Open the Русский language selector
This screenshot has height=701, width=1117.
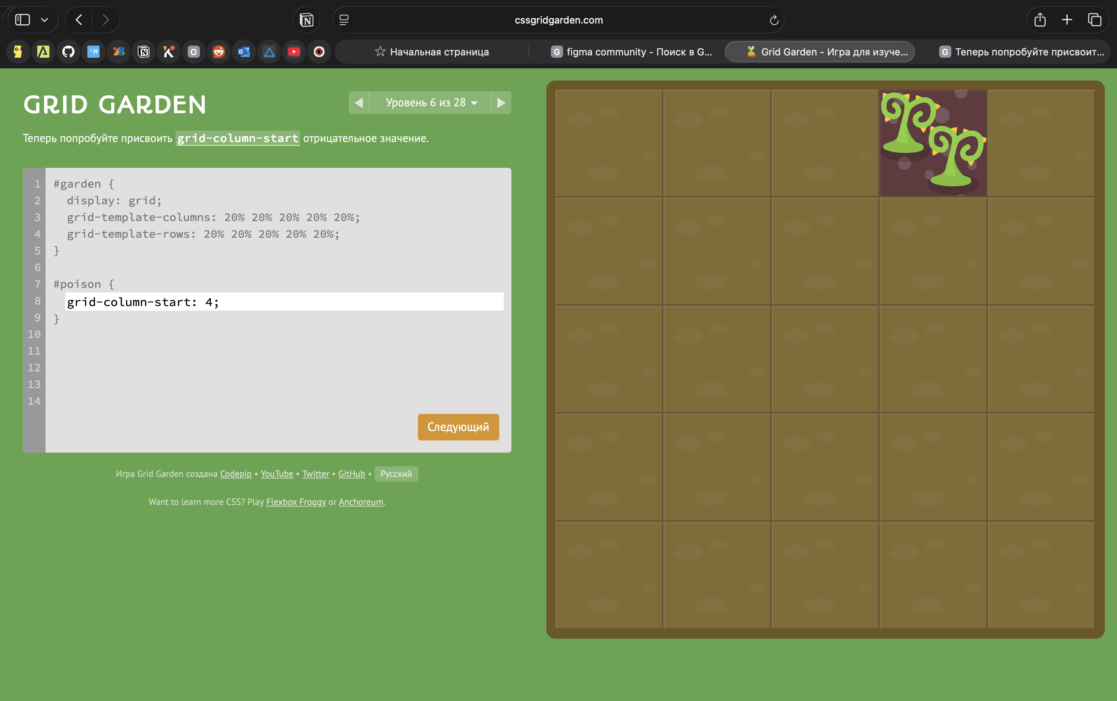pyautogui.click(x=396, y=474)
